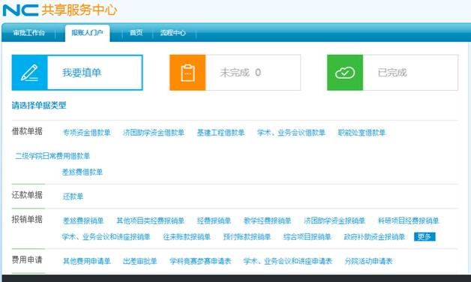Open the 专项资金借款单 link
The image size is (471, 282).
[86, 133]
